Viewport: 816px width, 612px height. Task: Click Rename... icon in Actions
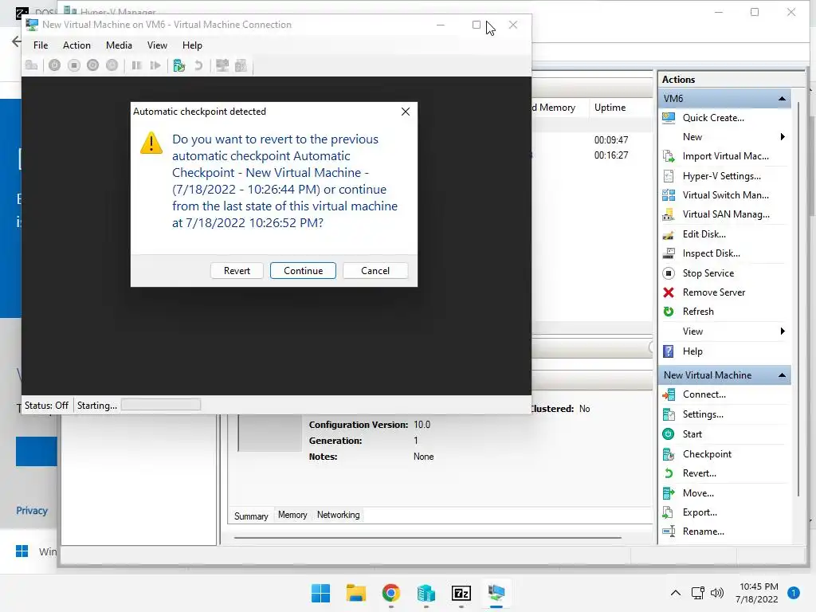coord(669,532)
